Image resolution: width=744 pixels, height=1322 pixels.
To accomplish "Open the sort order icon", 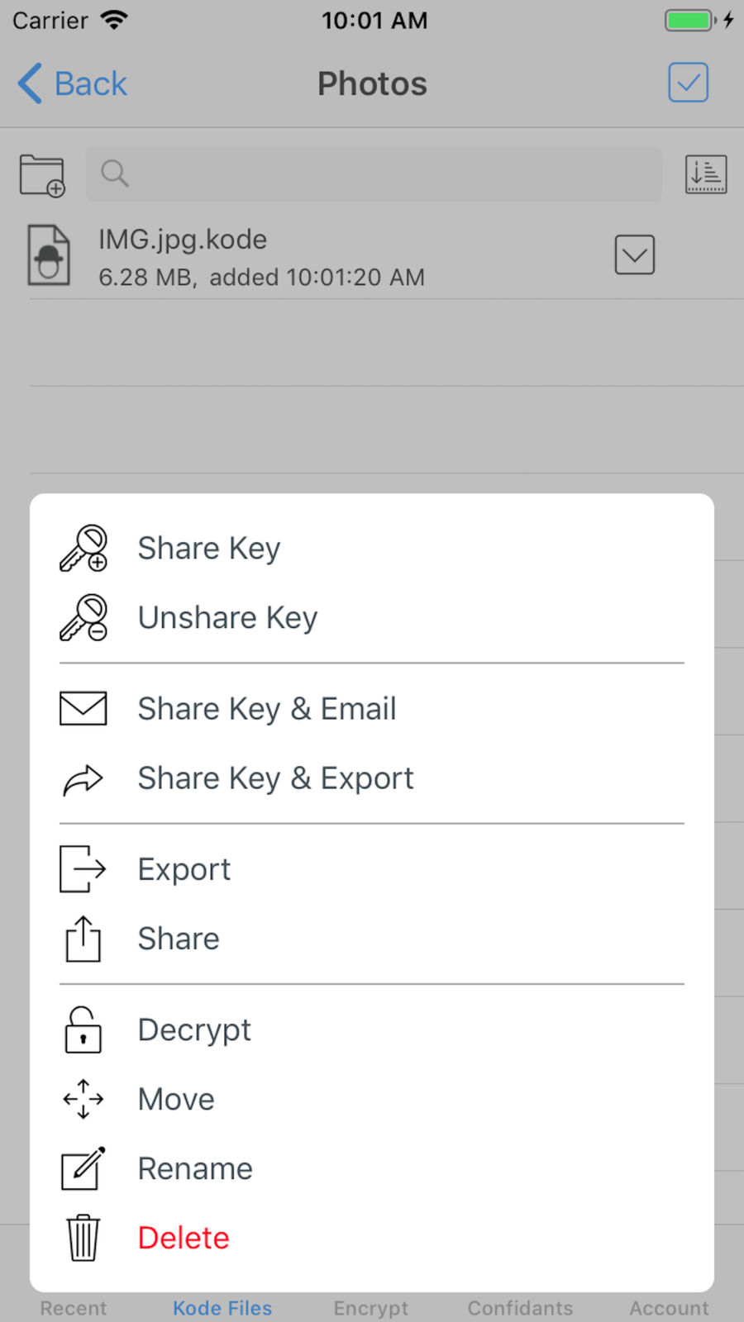I will (x=705, y=174).
